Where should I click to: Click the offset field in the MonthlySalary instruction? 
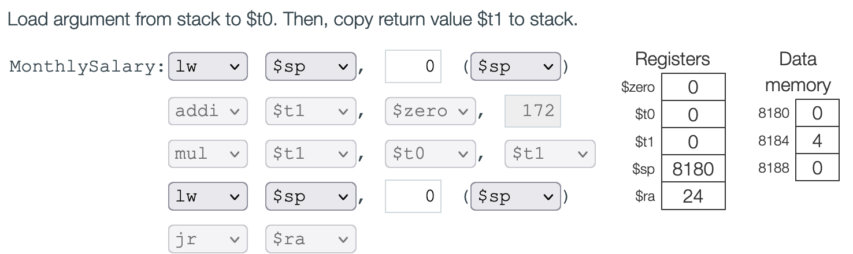pos(413,66)
